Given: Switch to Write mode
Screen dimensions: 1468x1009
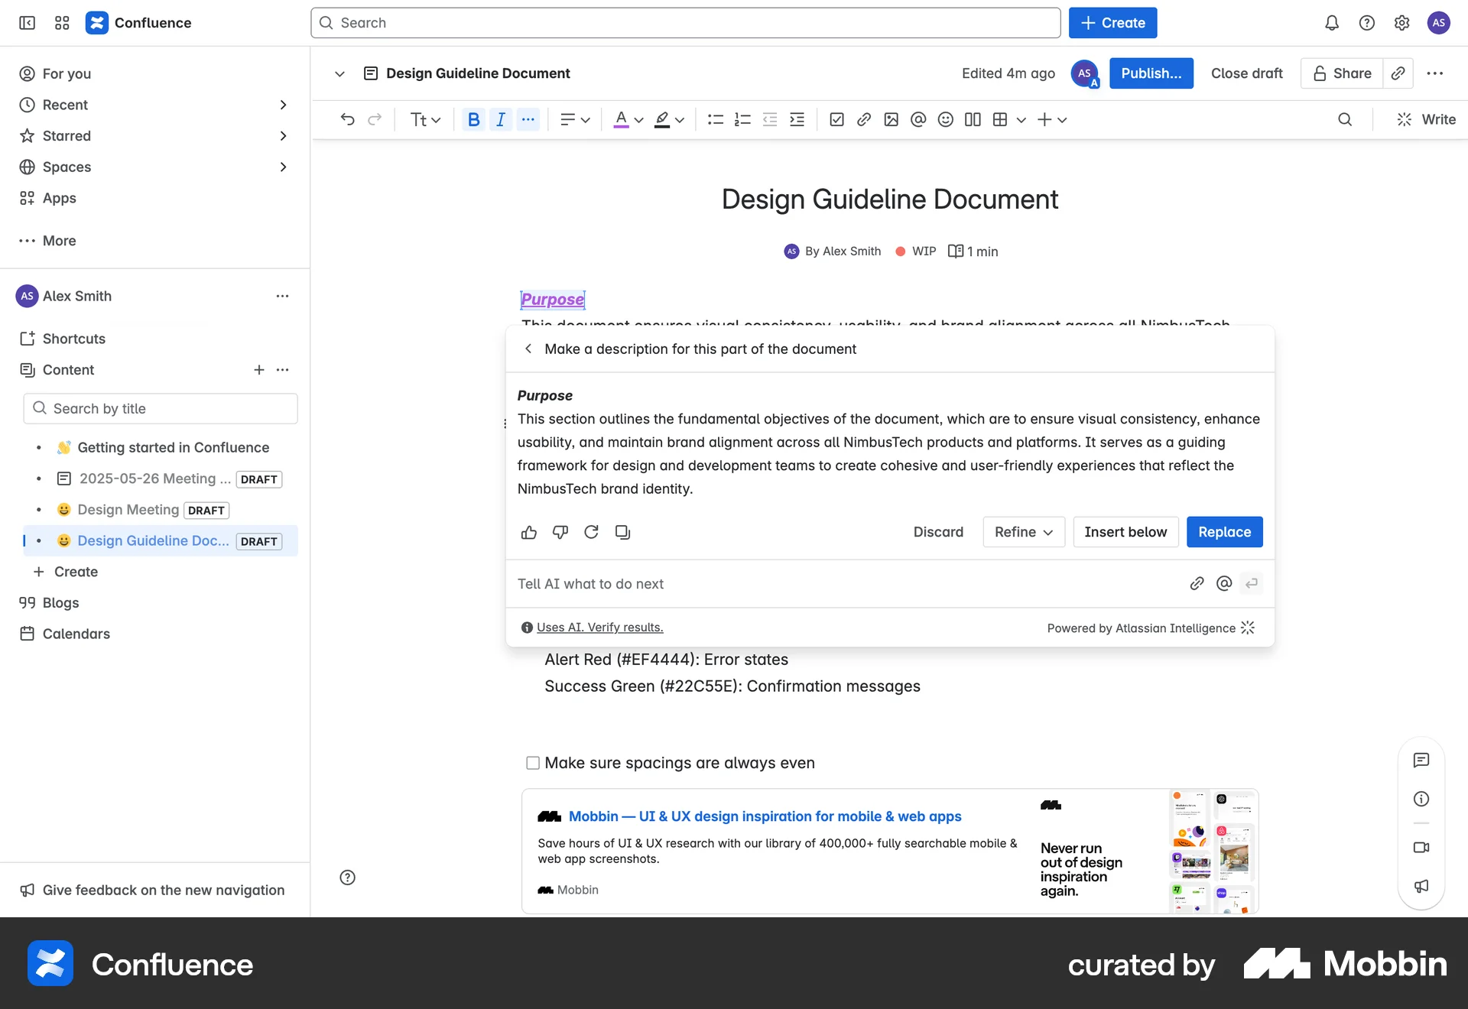Looking at the screenshot, I should pos(1425,119).
